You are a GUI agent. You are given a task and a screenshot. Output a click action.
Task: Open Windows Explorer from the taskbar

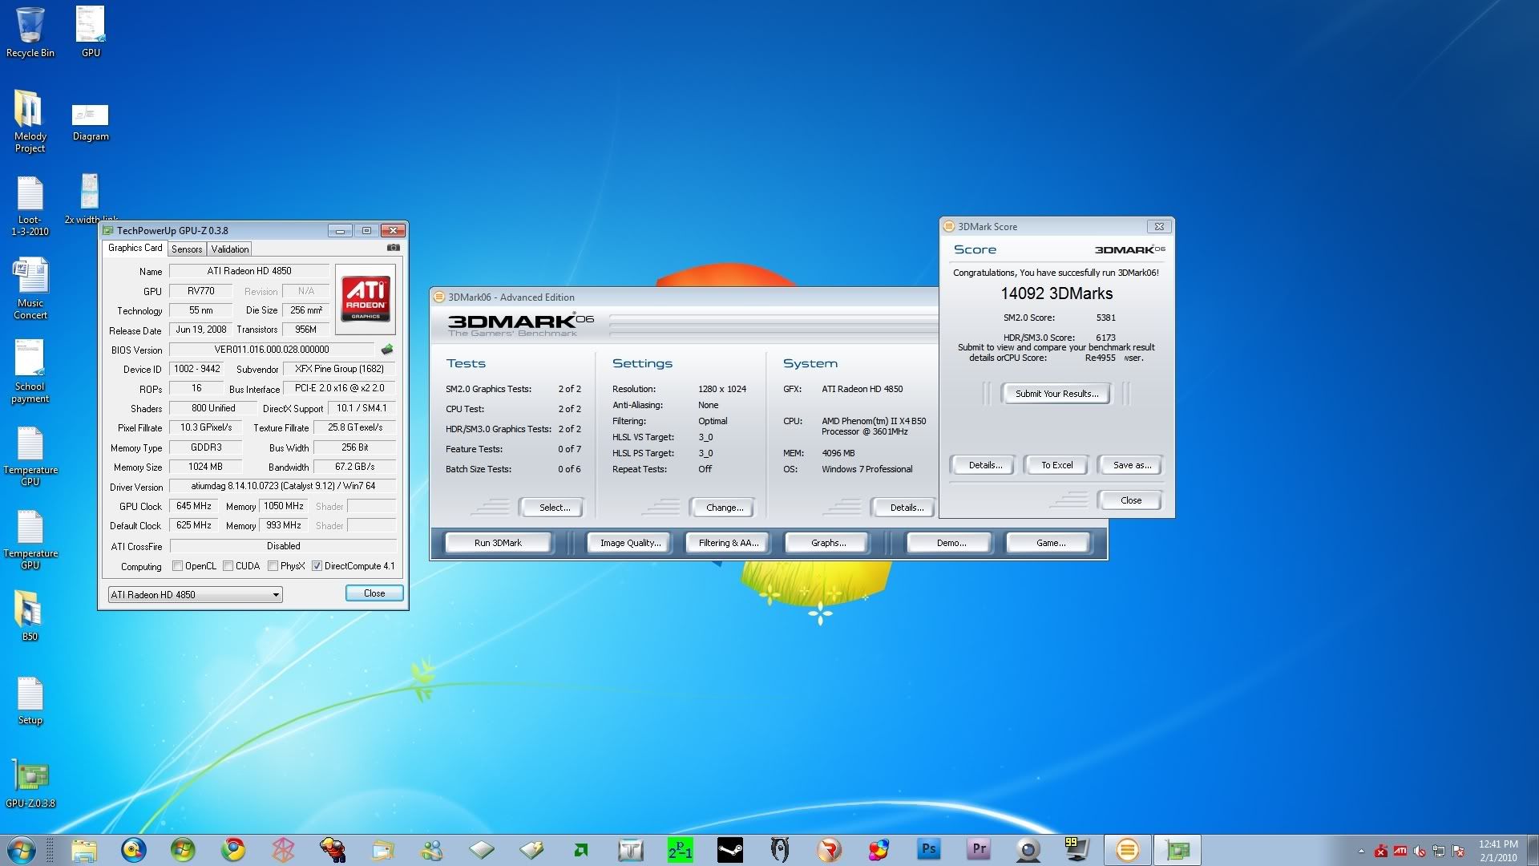(x=83, y=850)
